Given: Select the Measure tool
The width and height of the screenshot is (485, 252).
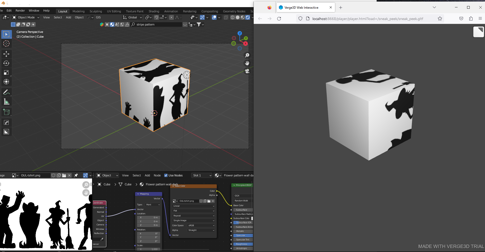Looking at the screenshot, I should pos(6,101).
